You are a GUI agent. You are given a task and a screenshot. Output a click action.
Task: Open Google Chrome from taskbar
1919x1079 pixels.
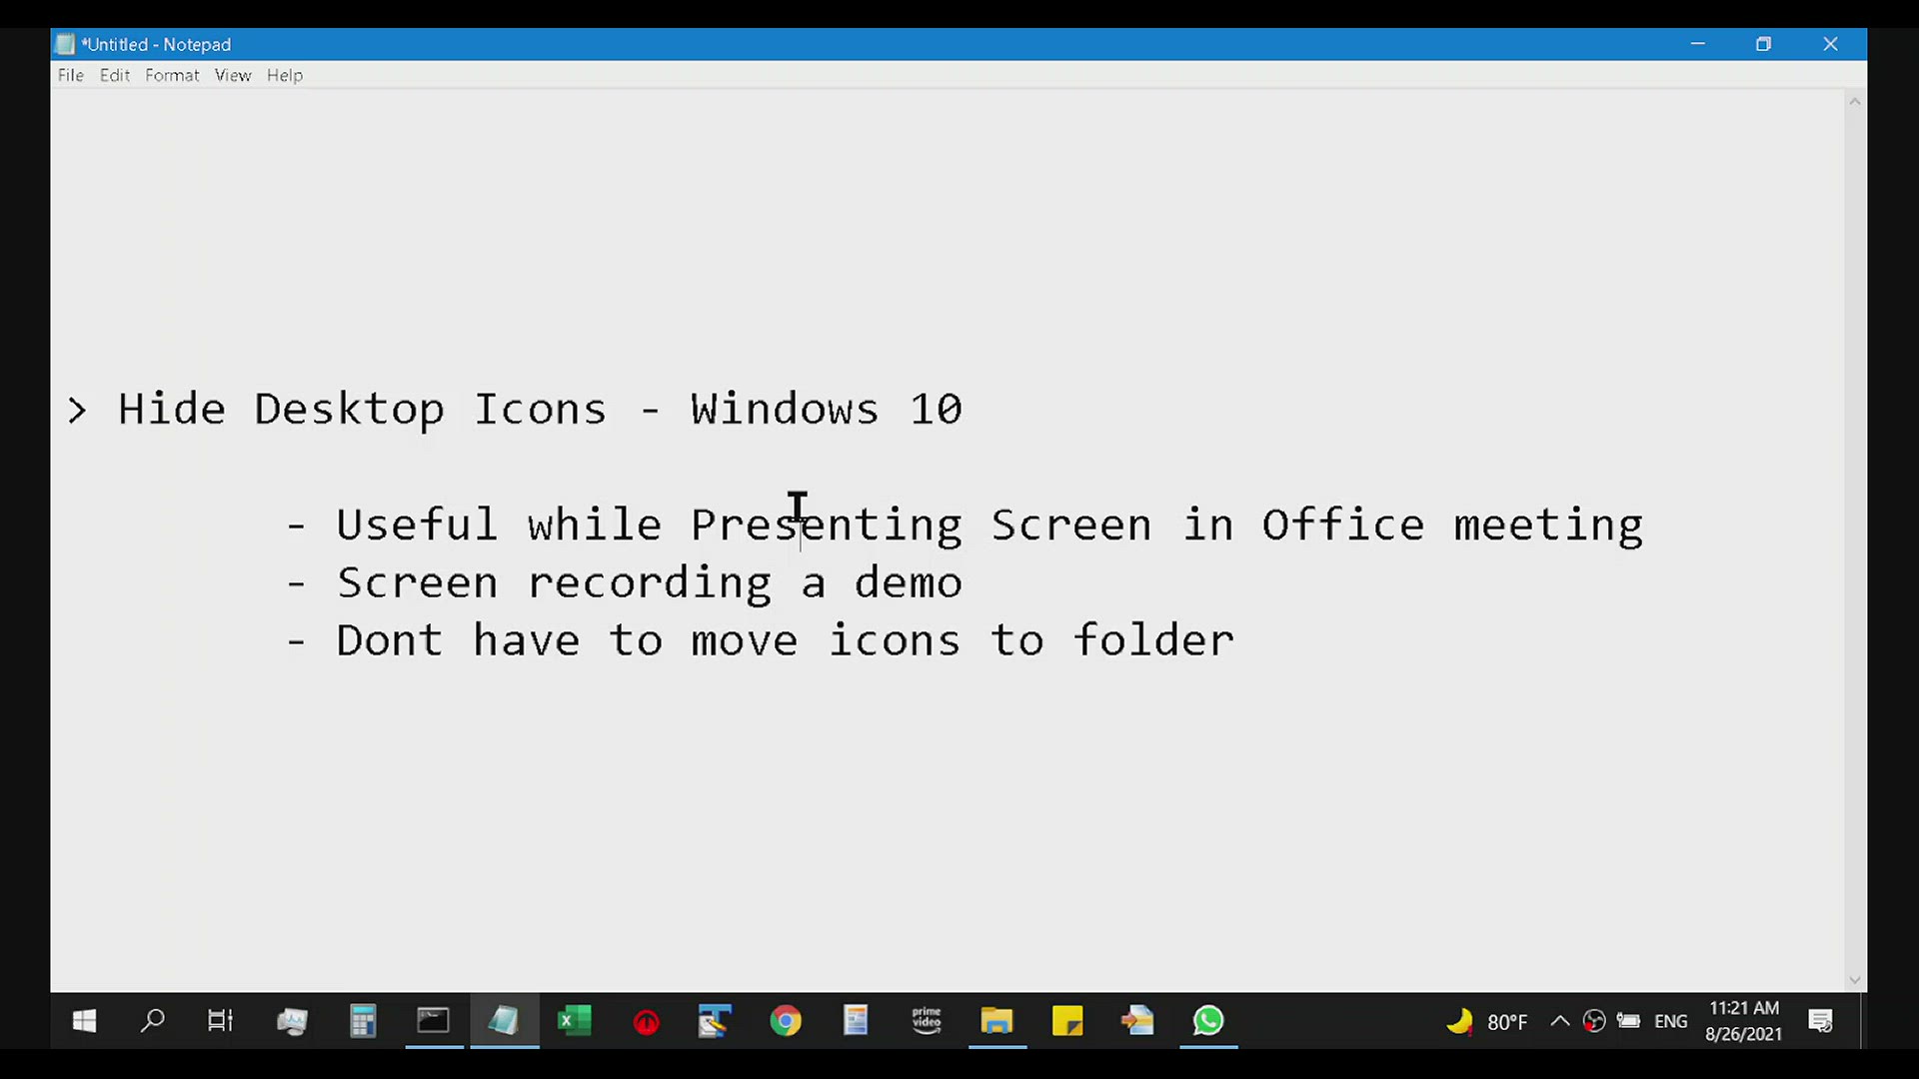pyautogui.click(x=787, y=1021)
